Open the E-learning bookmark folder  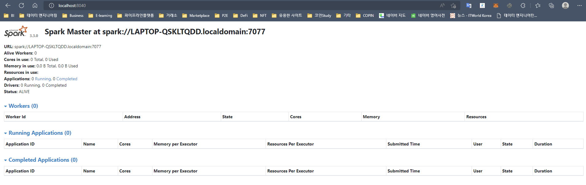(100, 15)
